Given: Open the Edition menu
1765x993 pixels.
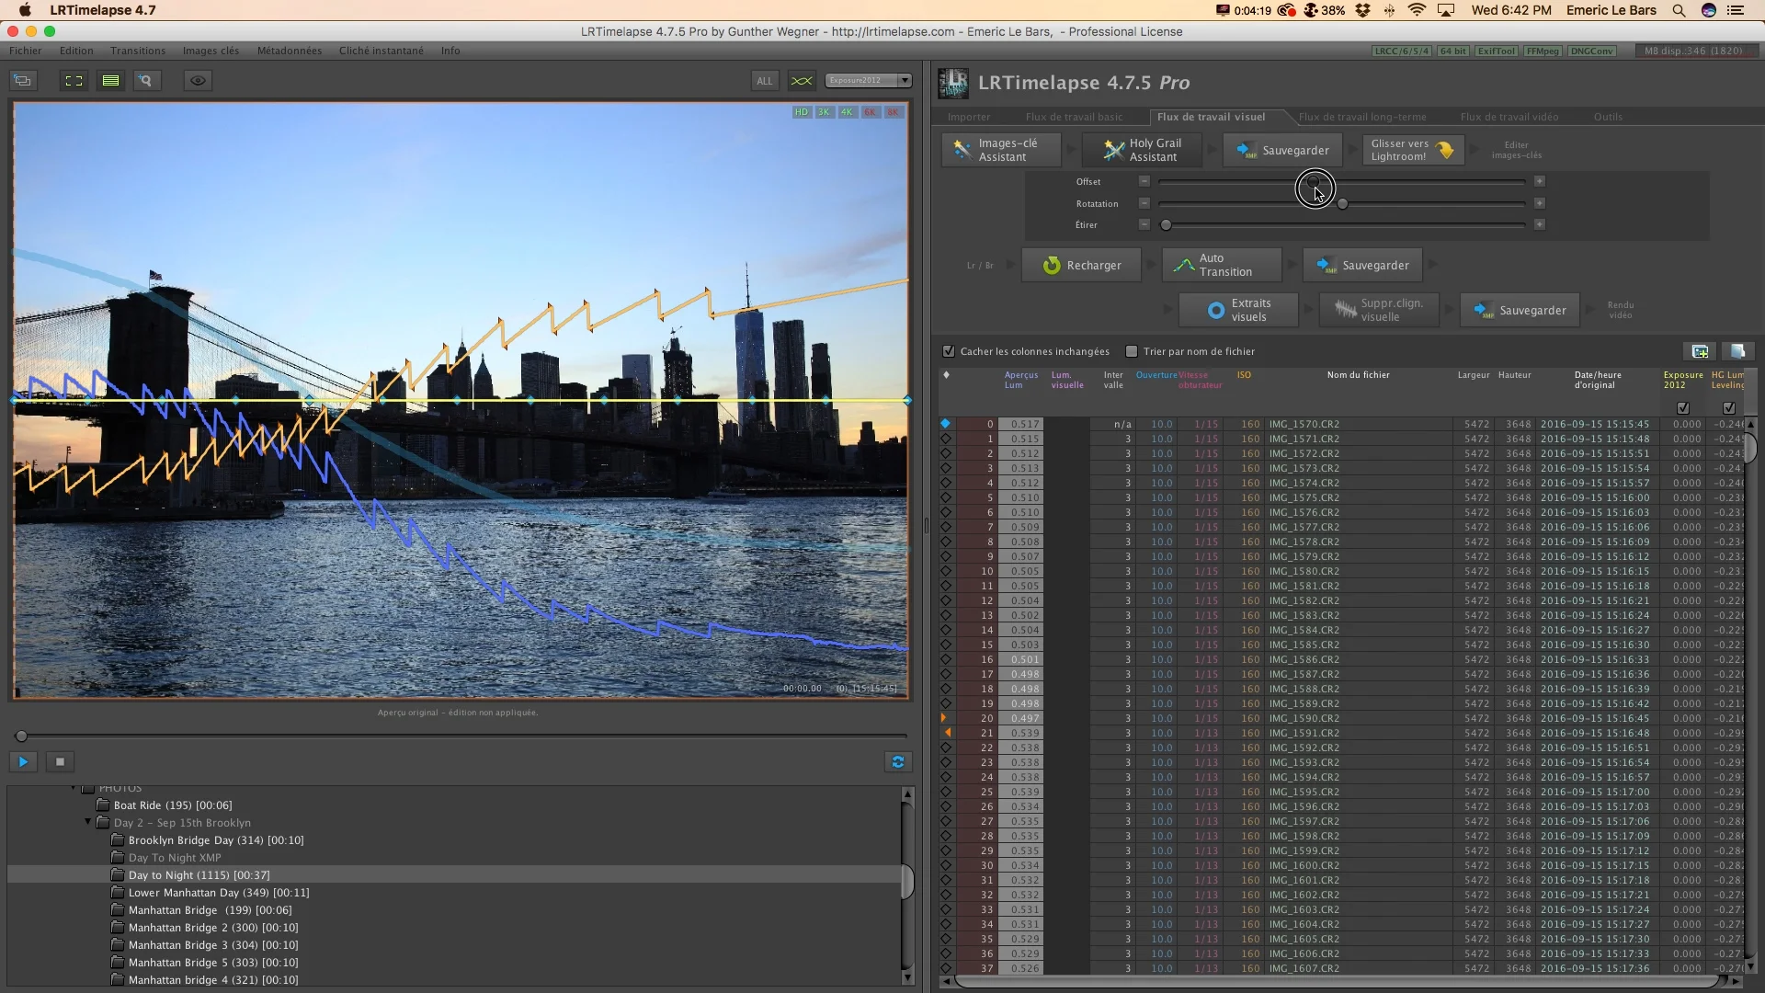Looking at the screenshot, I should [76, 51].
